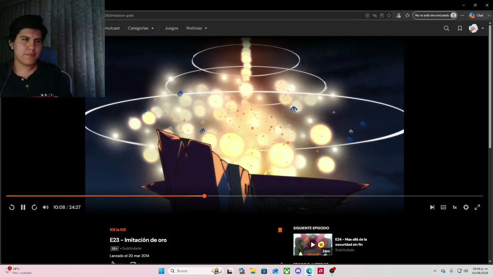Open the browser three-dot settings menu
Screen dimensions: 493x277
click(463, 15)
